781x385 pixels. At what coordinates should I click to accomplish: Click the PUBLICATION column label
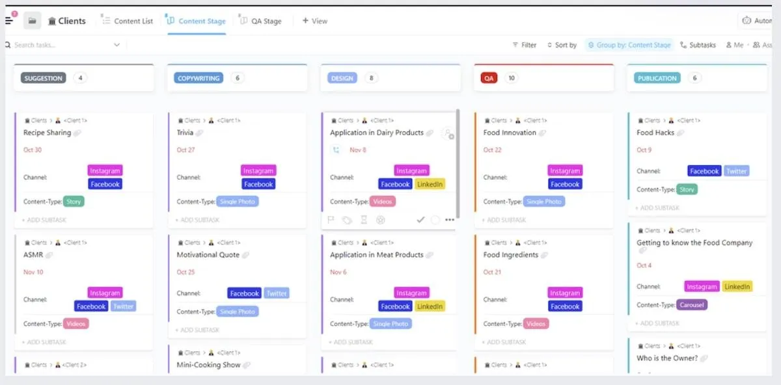click(x=657, y=78)
